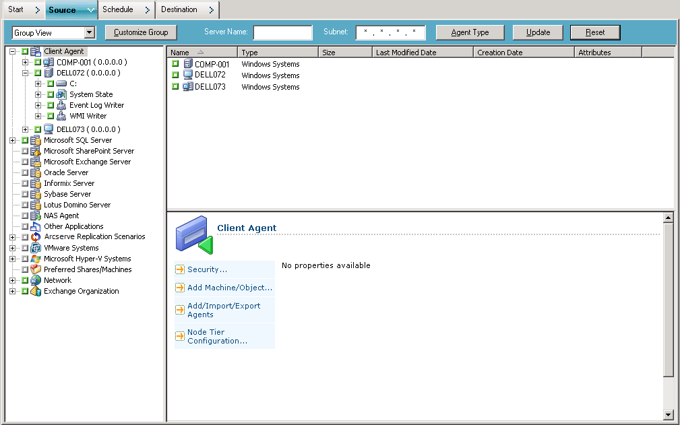
Task: Click the Microsoft SQL Server icon
Action: pos(36,140)
